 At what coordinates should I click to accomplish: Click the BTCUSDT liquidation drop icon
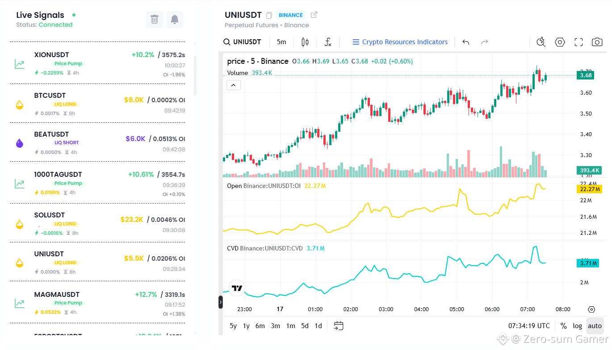point(19,105)
